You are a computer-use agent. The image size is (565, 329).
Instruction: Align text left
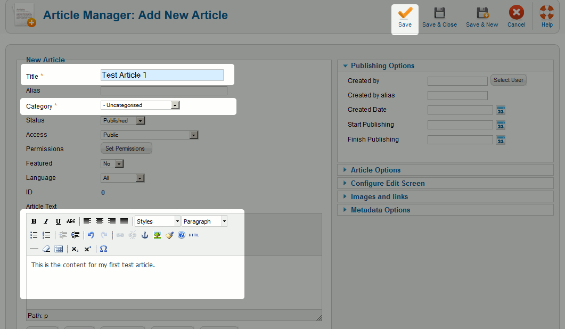click(87, 221)
